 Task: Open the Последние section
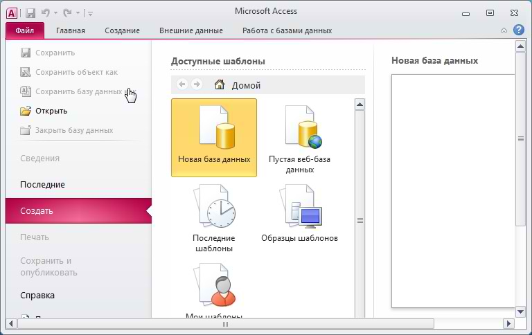(42, 184)
